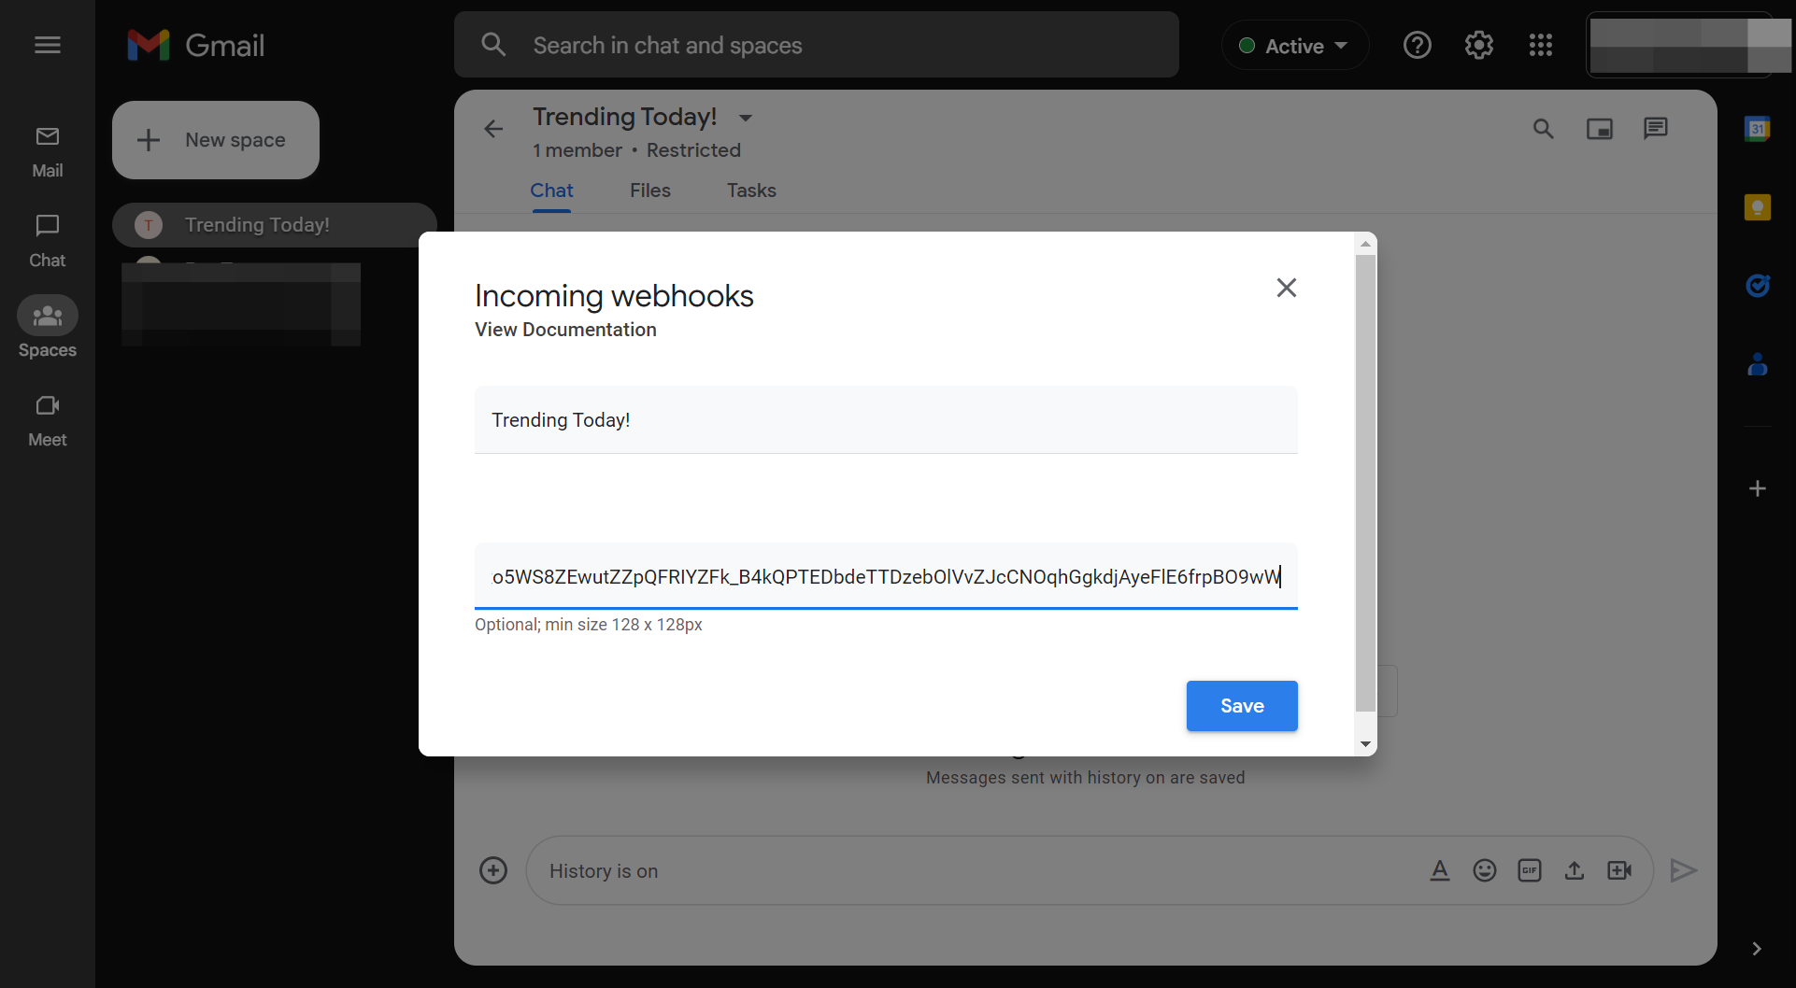Get add-ons with plus icon
Viewport: 1796px width, 988px height.
pos(1758,488)
